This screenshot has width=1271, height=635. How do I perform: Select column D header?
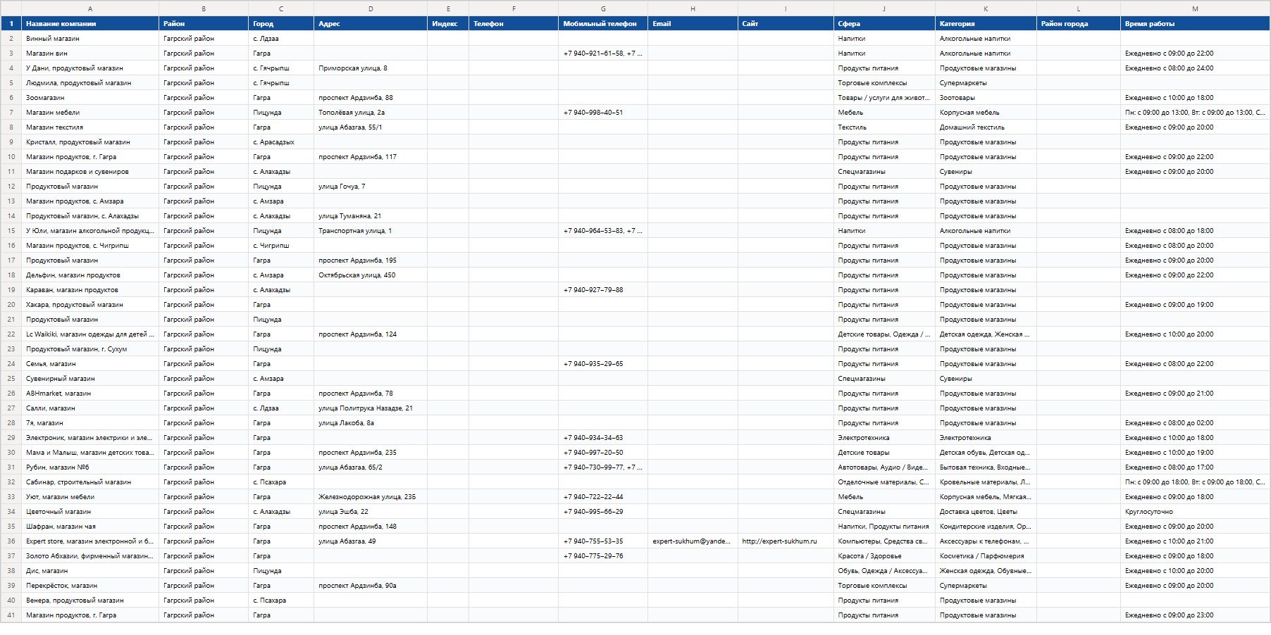tap(371, 8)
